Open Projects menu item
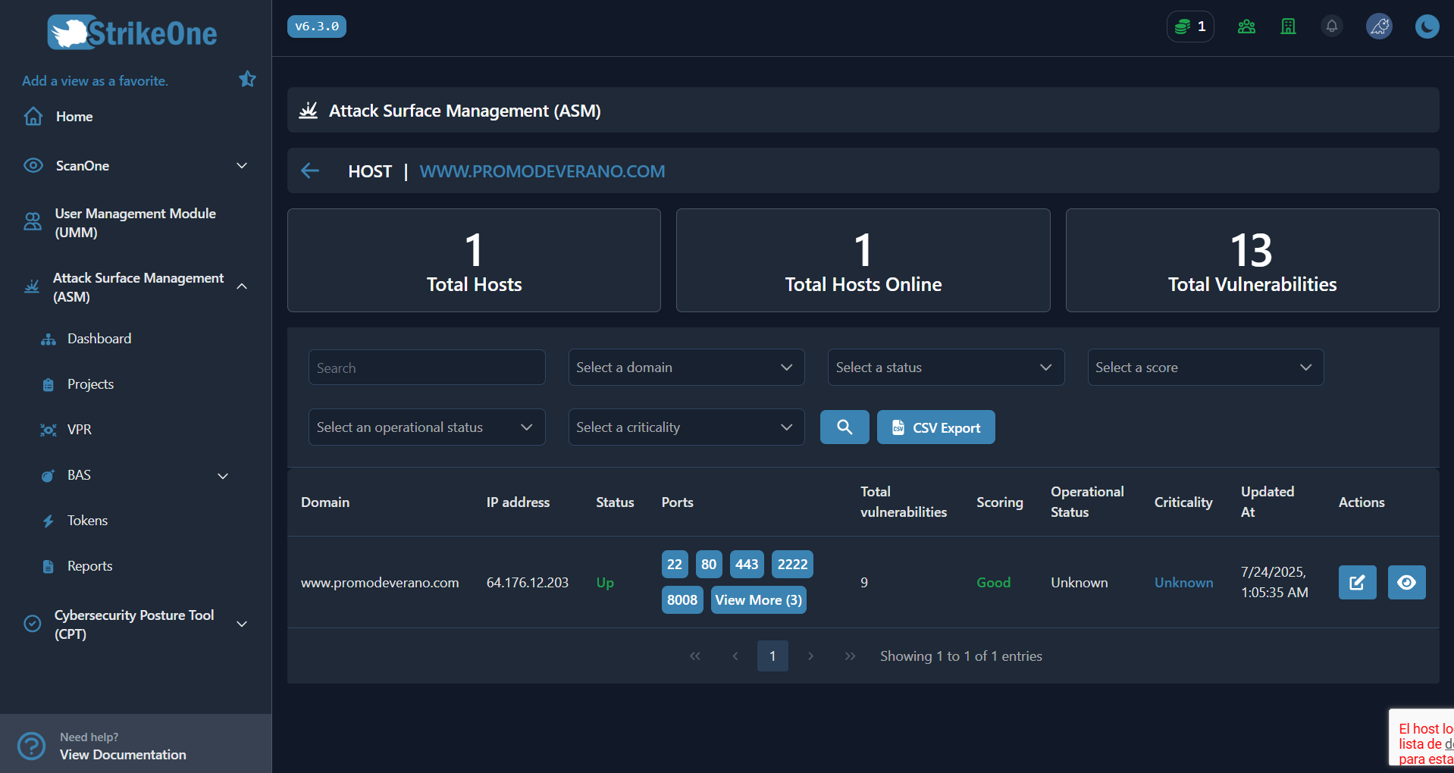The height and width of the screenshot is (773, 1454). coord(90,384)
